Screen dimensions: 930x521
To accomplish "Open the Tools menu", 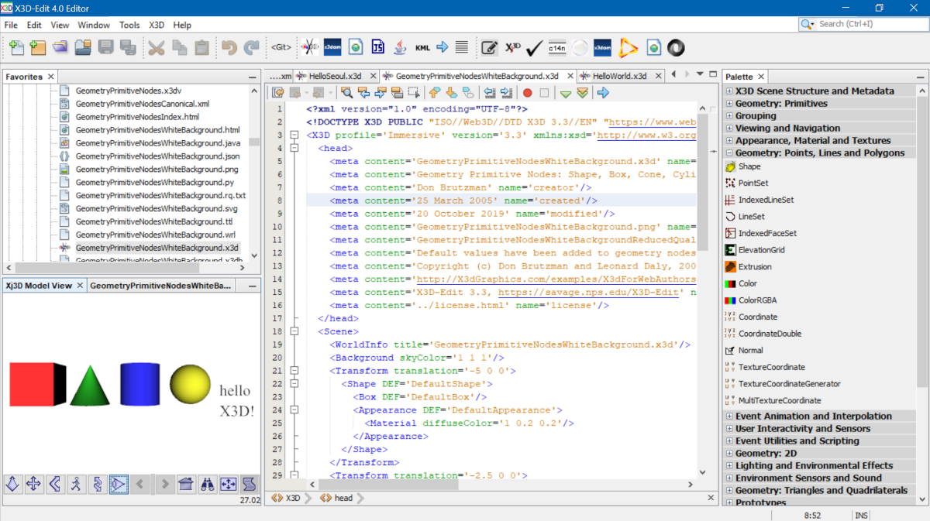I will 129,25.
